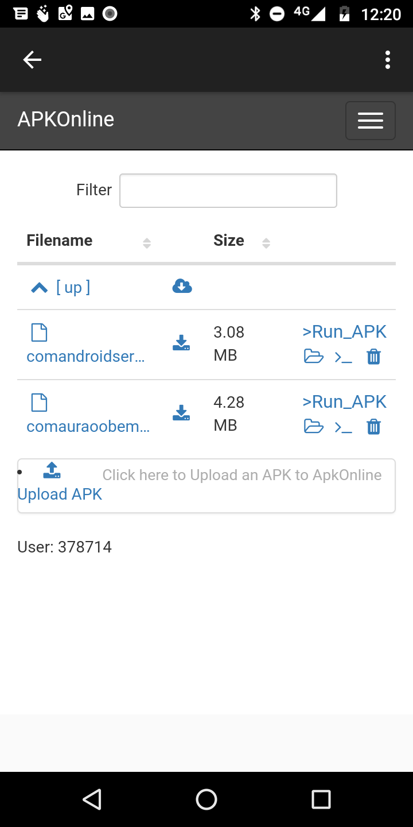The image size is (413, 827).
Task: Open the three-dot overflow menu
Action: pyautogui.click(x=388, y=60)
